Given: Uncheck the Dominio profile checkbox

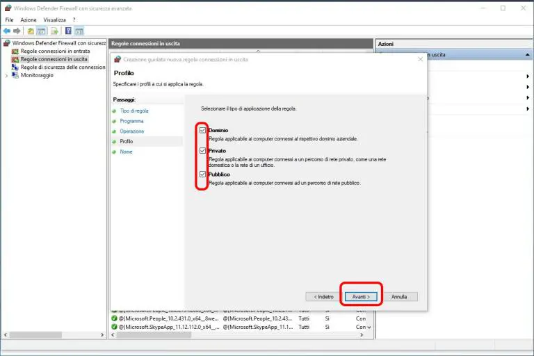Looking at the screenshot, I should tap(203, 130).
